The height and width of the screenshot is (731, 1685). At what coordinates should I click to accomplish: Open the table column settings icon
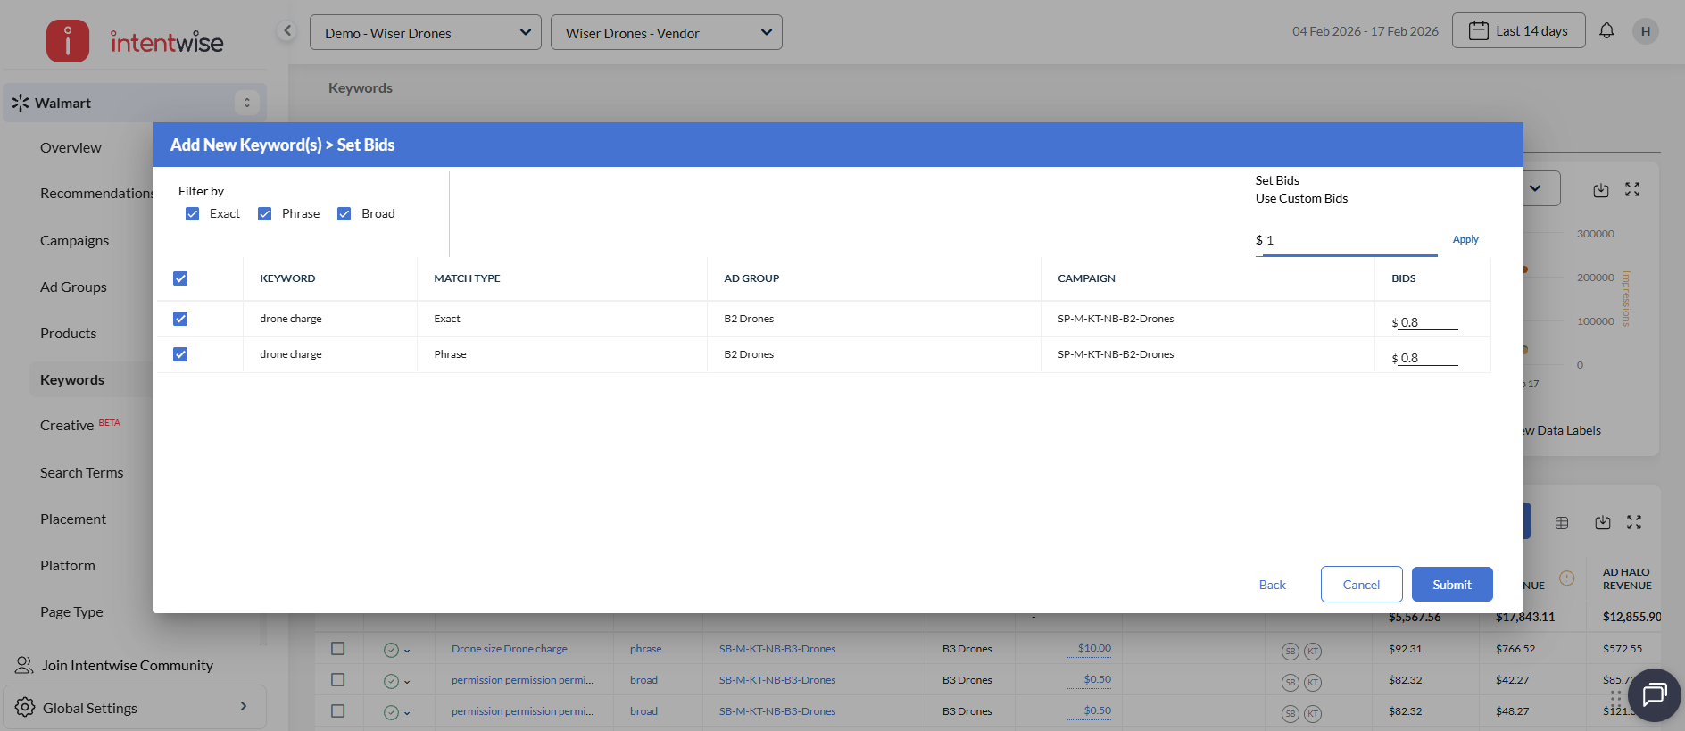pyautogui.click(x=1562, y=523)
